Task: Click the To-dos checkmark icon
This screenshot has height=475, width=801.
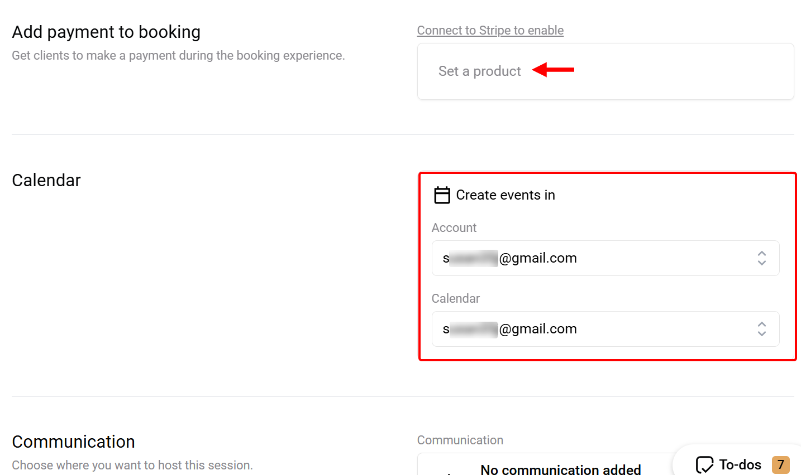Action: pyautogui.click(x=704, y=464)
